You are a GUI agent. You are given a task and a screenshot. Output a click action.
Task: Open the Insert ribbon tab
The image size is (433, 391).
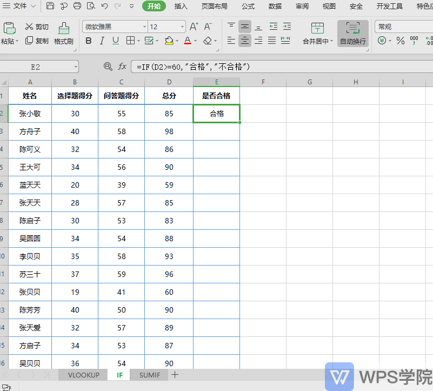point(181,6)
